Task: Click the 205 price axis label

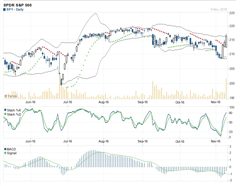Action: coord(232,69)
